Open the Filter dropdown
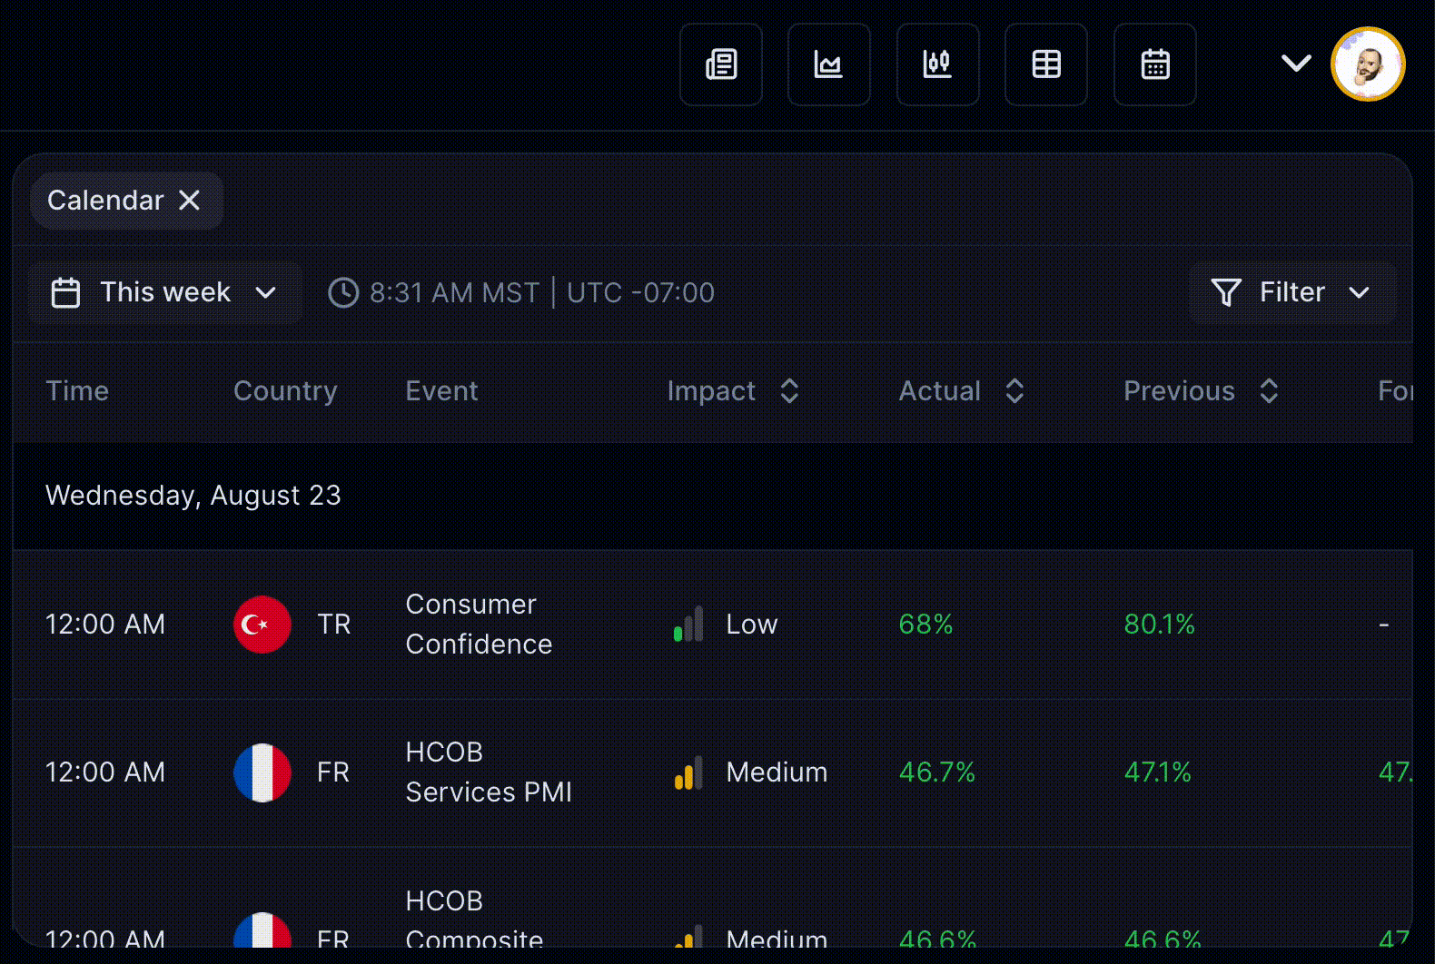Image resolution: width=1435 pixels, height=964 pixels. [1292, 292]
